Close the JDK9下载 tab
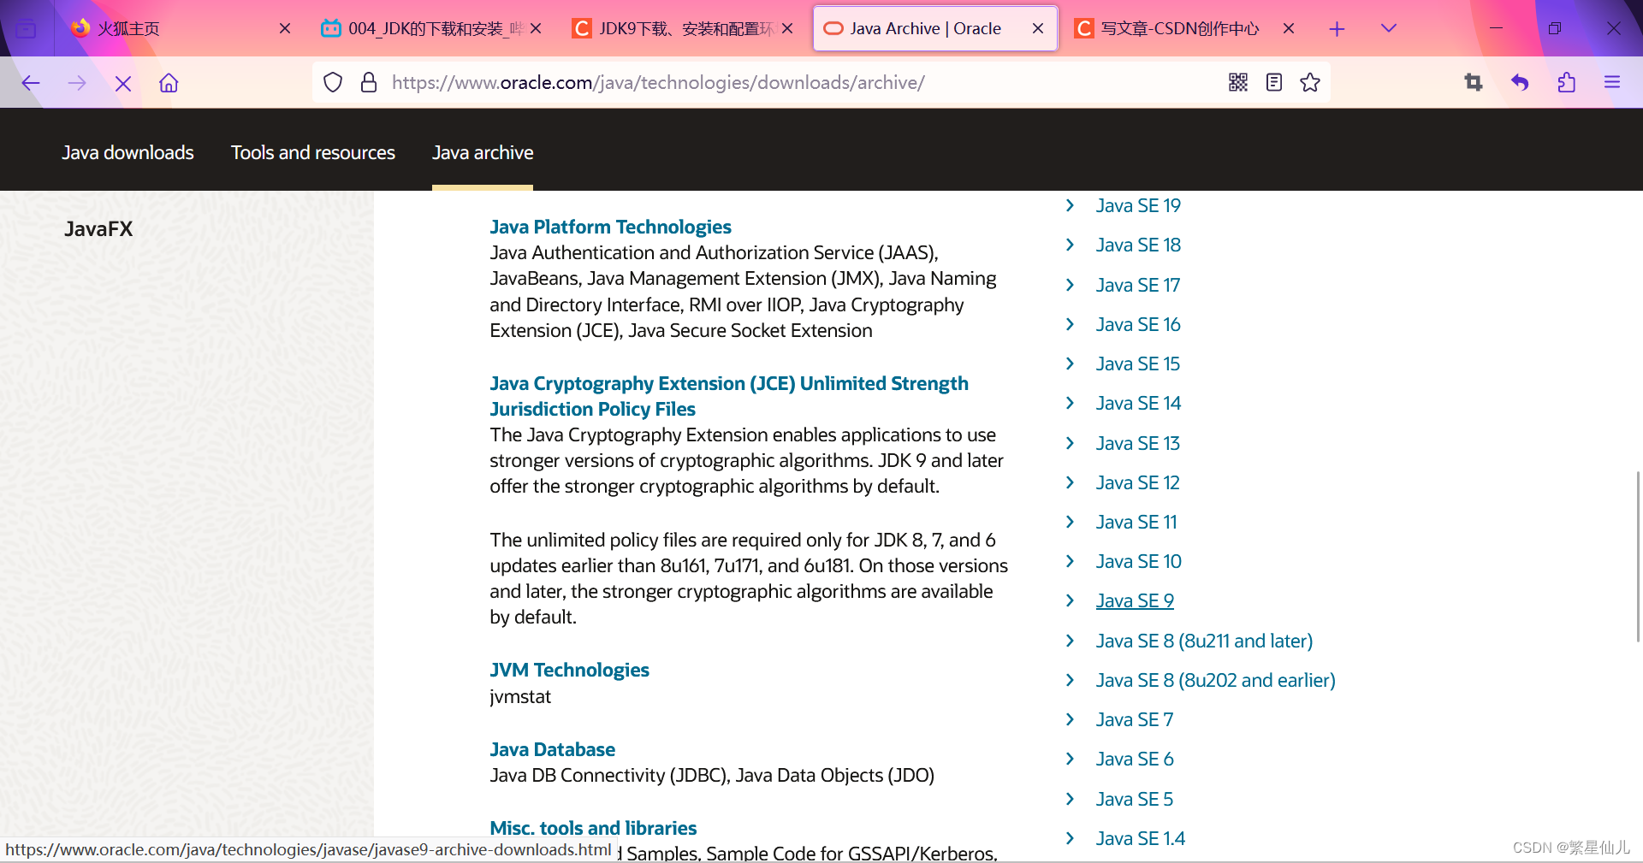1643x863 pixels. click(787, 28)
